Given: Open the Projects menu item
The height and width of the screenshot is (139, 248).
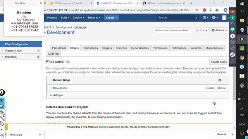Looking at the screenshot, I should 52,18.
